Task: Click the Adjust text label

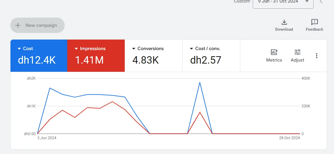Action: click(297, 60)
